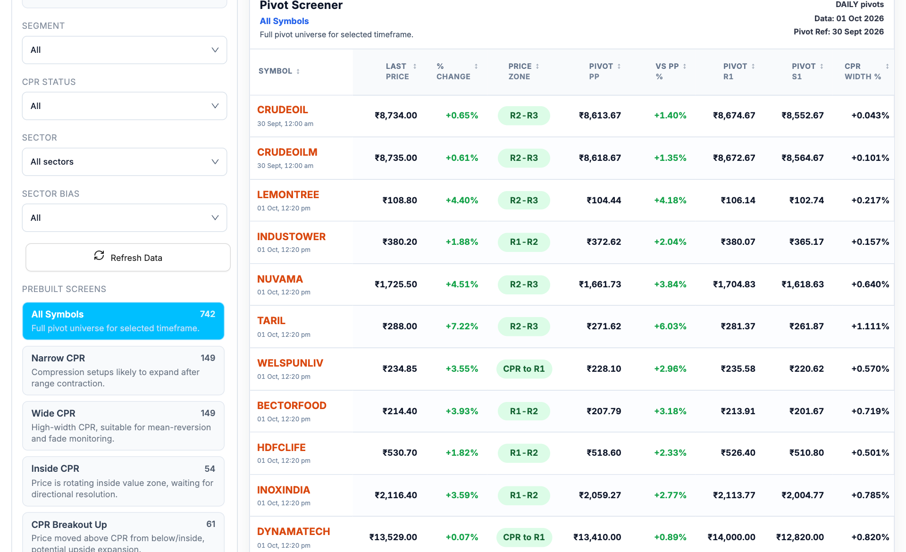Viewport: 906px width, 552px height.
Task: Expand the Sector dropdown showing All sectors
Action: click(125, 162)
